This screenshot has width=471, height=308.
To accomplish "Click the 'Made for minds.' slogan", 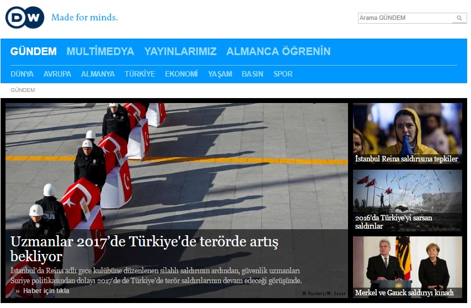I will click(x=84, y=18).
